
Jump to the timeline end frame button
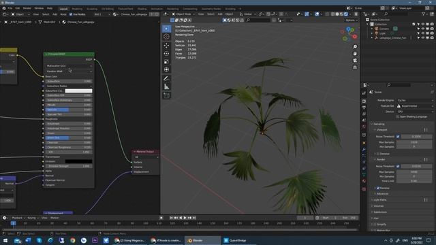coord(194,218)
